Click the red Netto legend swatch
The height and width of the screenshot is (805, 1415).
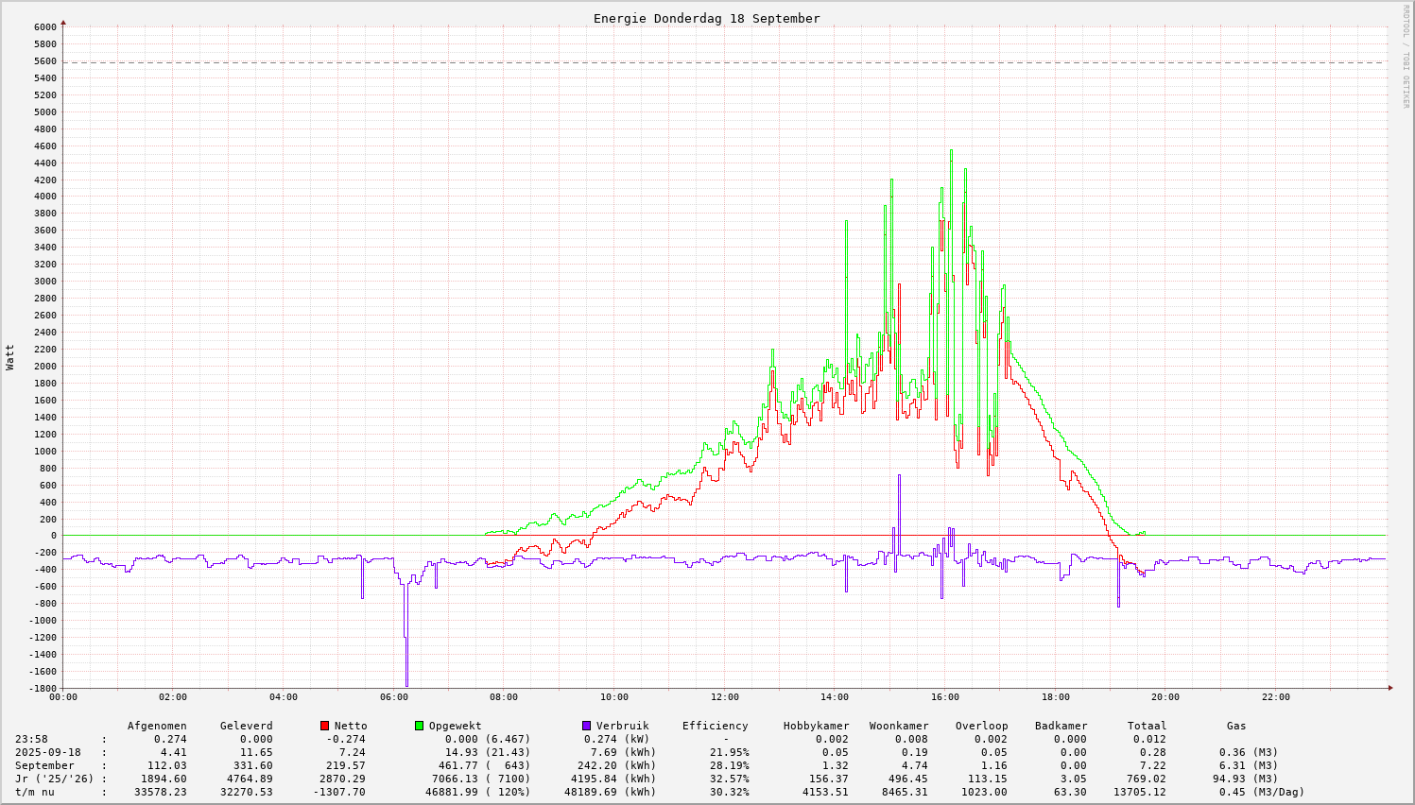325,726
